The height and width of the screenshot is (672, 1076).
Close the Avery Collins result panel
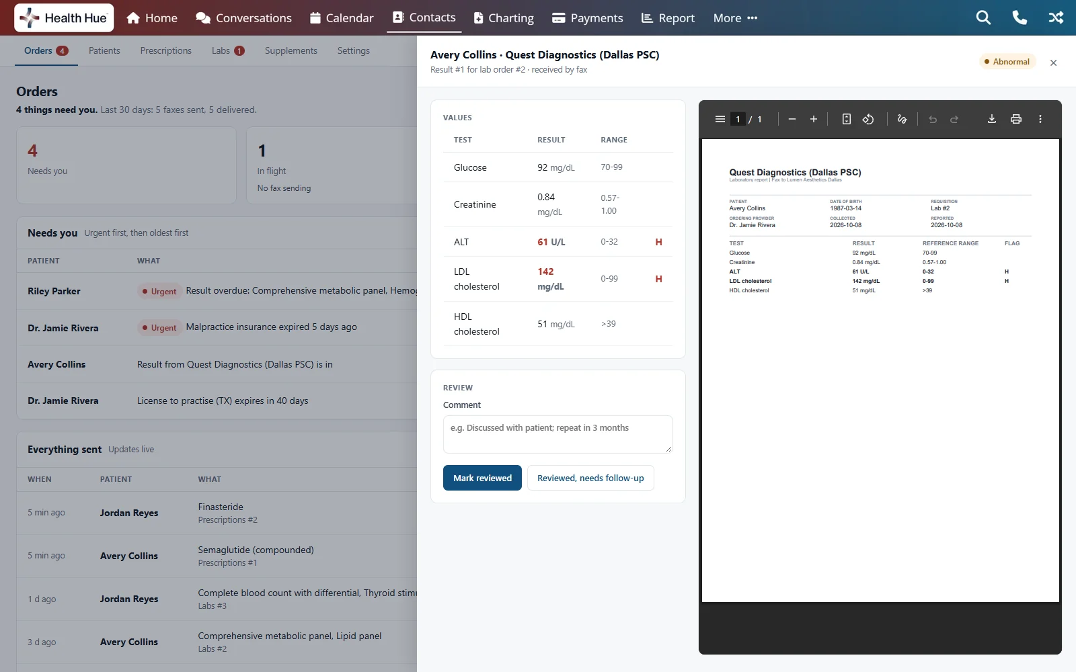[x=1054, y=62]
